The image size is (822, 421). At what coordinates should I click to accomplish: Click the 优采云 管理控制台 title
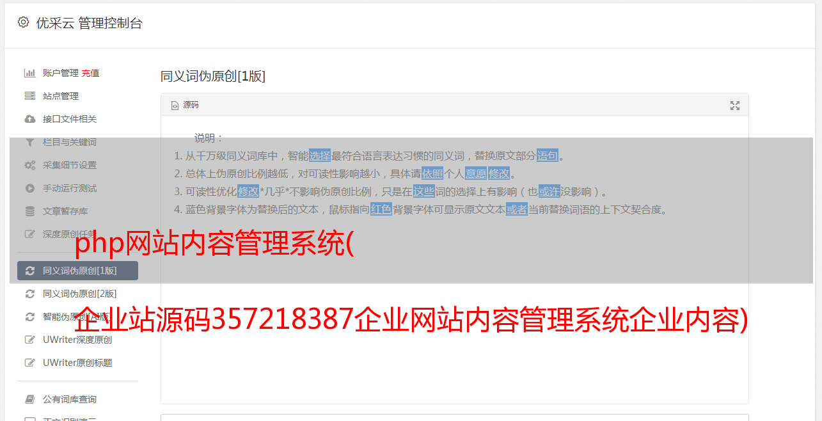(89, 23)
